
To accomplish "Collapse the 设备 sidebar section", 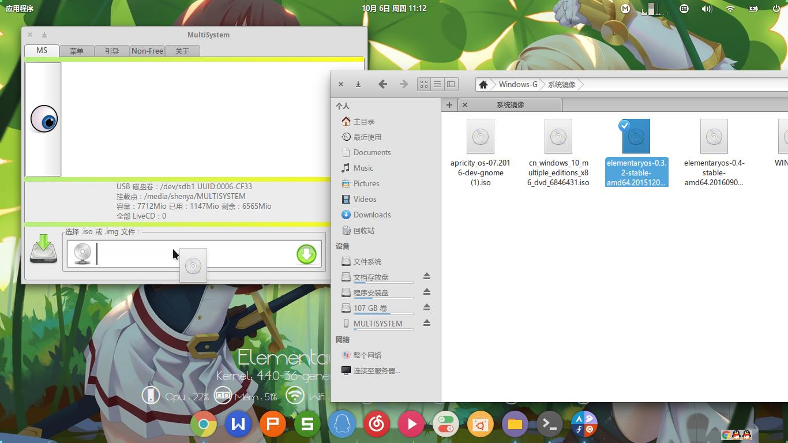I will click(343, 246).
